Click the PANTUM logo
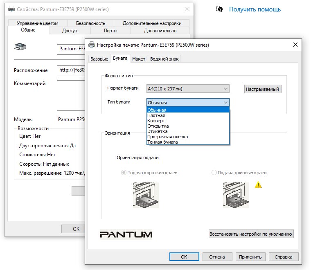The width and height of the screenshot is (320, 270). click(126, 234)
